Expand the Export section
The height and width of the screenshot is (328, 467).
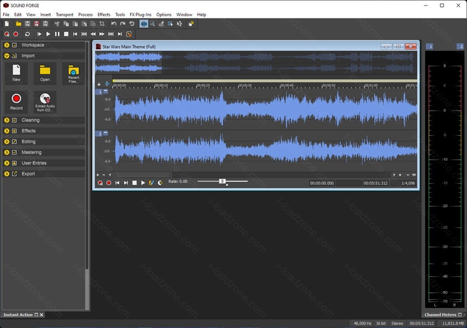point(7,174)
